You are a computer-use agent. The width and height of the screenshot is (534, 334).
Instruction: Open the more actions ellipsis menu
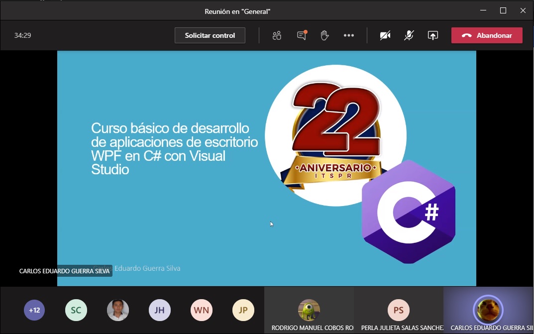(349, 35)
